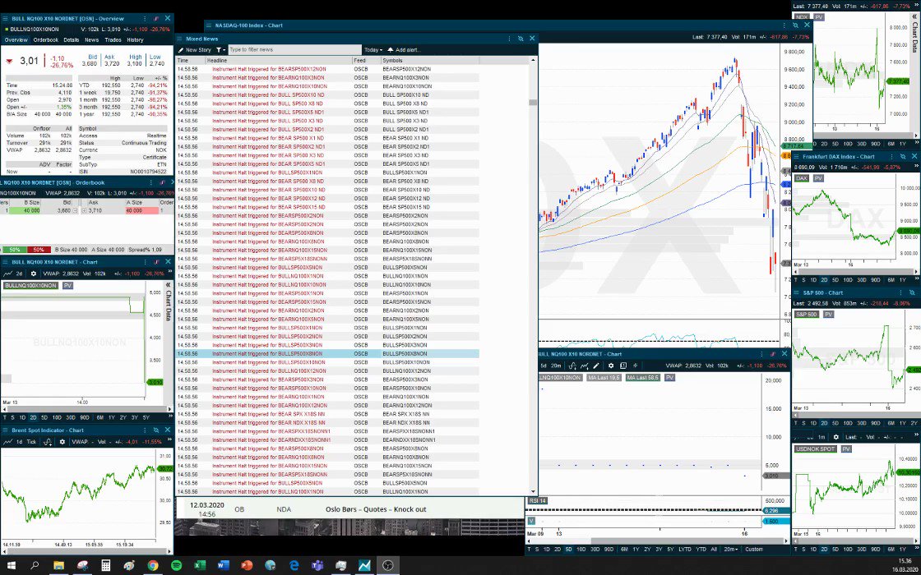The image size is (921, 575).
Task: Open Google Chrome from the taskbar
Action: pos(153,566)
